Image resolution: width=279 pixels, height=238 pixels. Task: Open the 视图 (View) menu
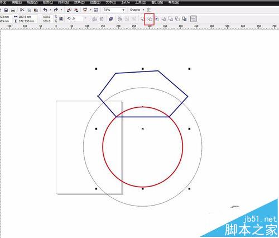click(x=32, y=3)
